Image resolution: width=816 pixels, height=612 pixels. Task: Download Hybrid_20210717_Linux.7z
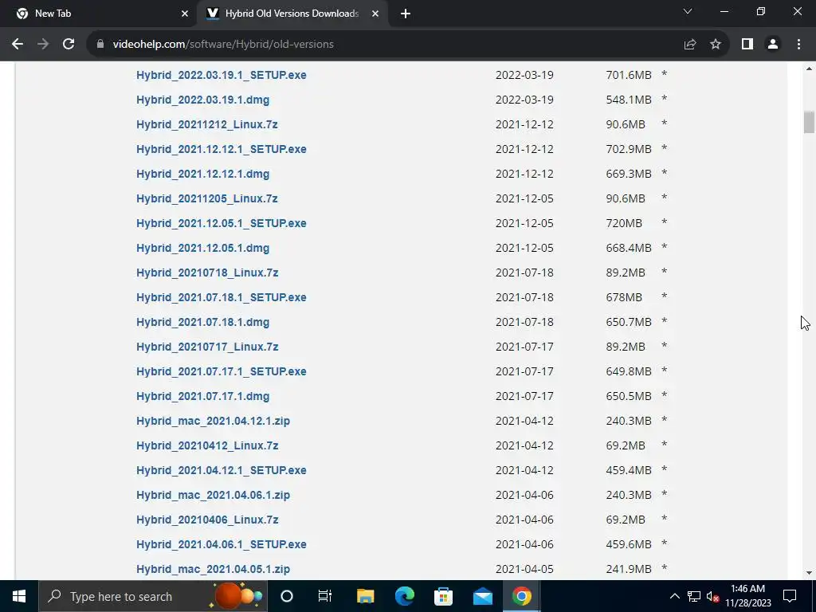[207, 347]
